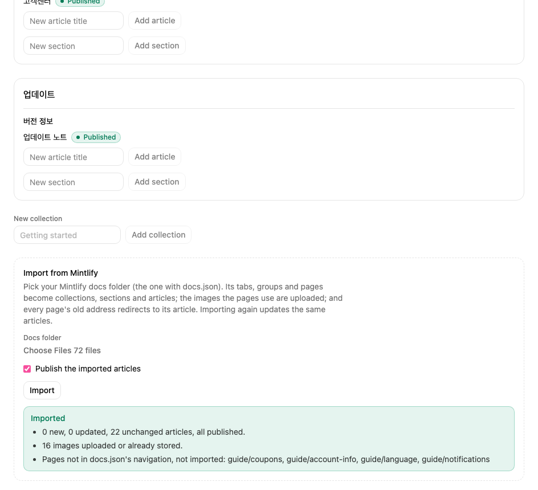This screenshot has width=538, height=490.
Task: Focus New article title field below 고객센터
Action: (x=74, y=21)
